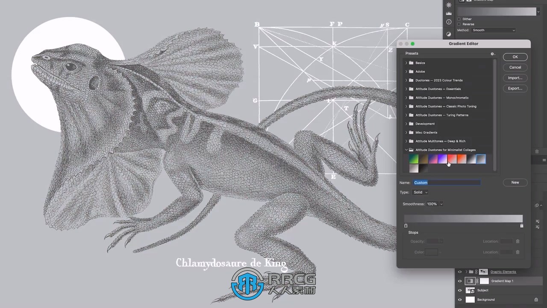The width and height of the screenshot is (547, 308).
Task: Pick the purple duotone gradient preset
Action: (x=442, y=159)
